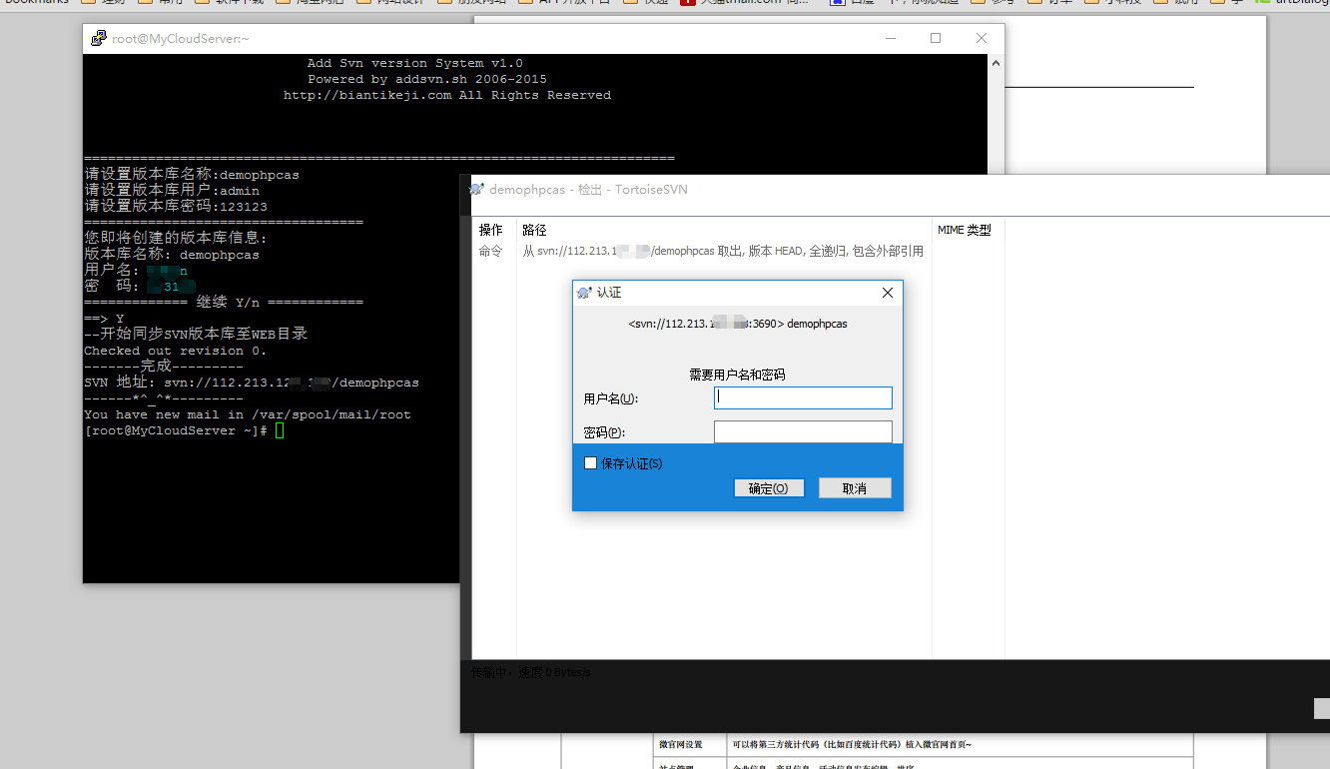
Task: Click the terminal scrollbar up arrow
Action: [x=996, y=63]
